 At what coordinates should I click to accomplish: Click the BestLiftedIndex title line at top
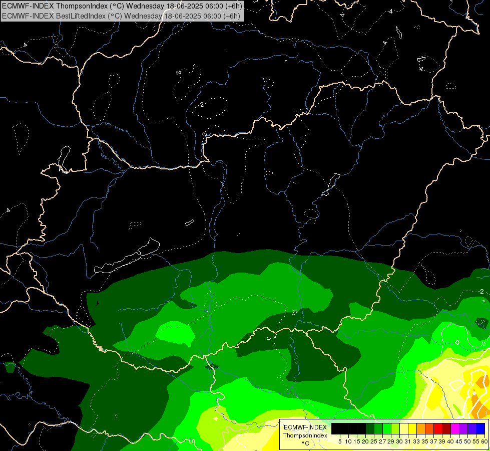121,16
